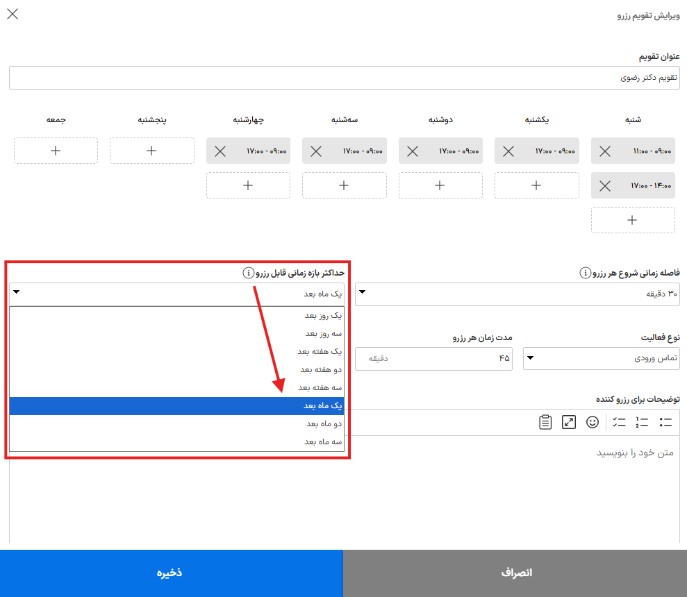Click the fullscreen expand icon in editor toolbar
This screenshot has height=597, width=687.
[x=569, y=422]
